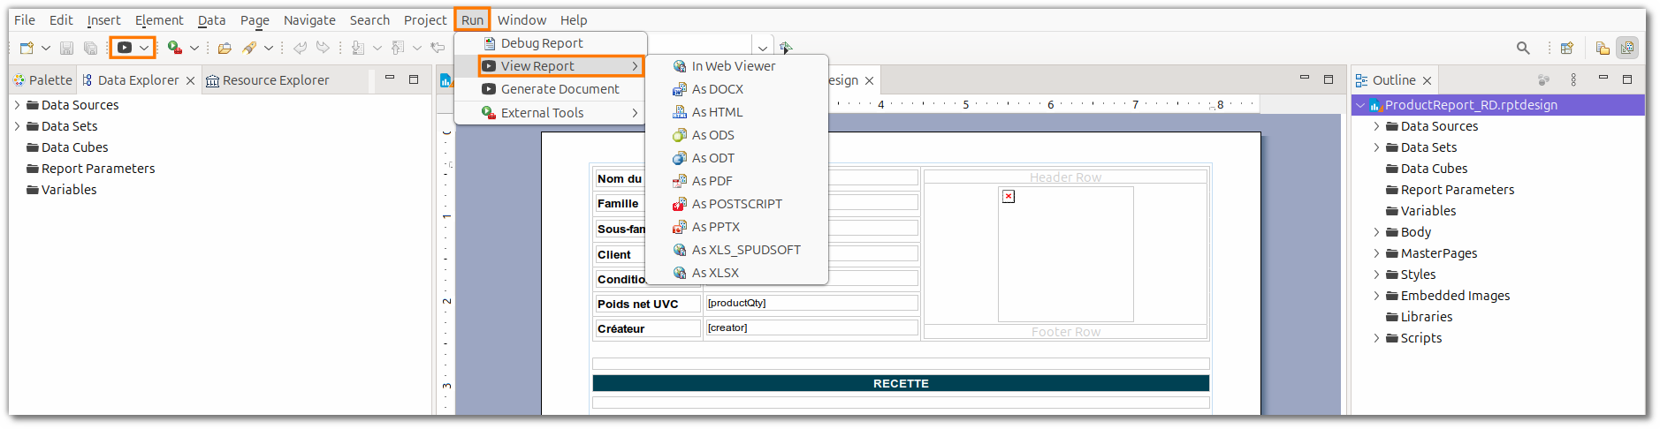Open the Navigate menu
This screenshot has height=429, width=1660.
coord(309,19)
